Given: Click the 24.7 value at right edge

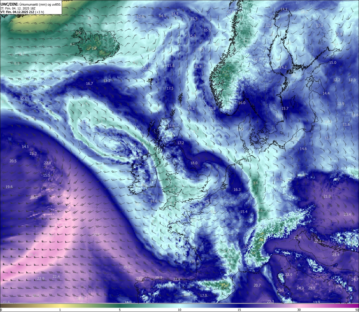Looking at the screenshot, I should tap(355, 280).
